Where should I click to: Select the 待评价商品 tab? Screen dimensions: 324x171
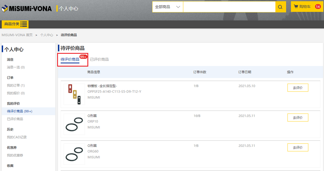(x=70, y=59)
